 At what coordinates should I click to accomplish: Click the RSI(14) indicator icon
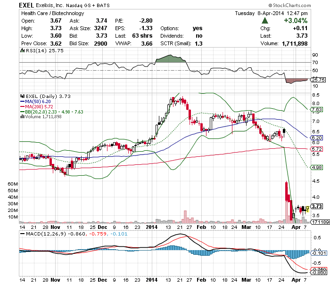[x=22, y=50]
